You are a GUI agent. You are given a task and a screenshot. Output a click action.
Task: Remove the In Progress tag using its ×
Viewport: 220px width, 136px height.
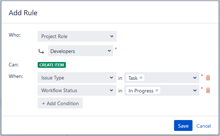(157, 90)
